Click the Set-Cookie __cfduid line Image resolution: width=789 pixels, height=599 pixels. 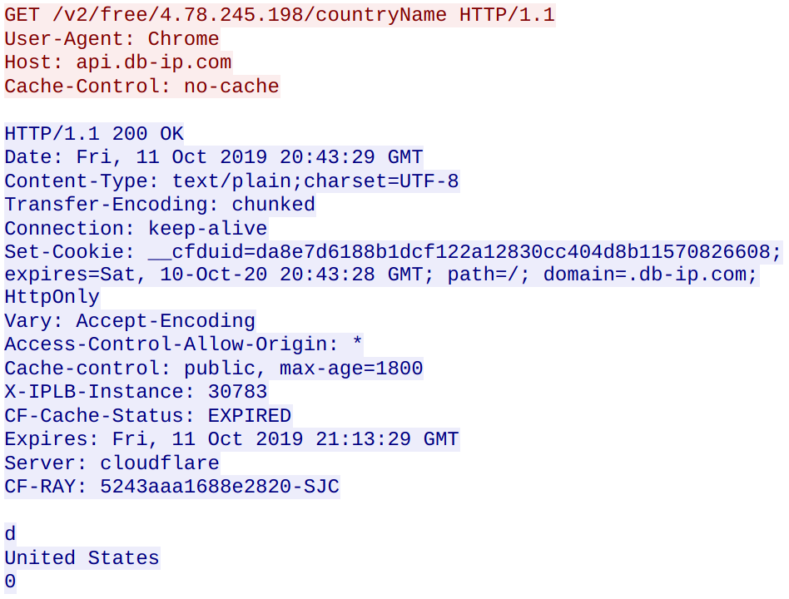(x=393, y=252)
